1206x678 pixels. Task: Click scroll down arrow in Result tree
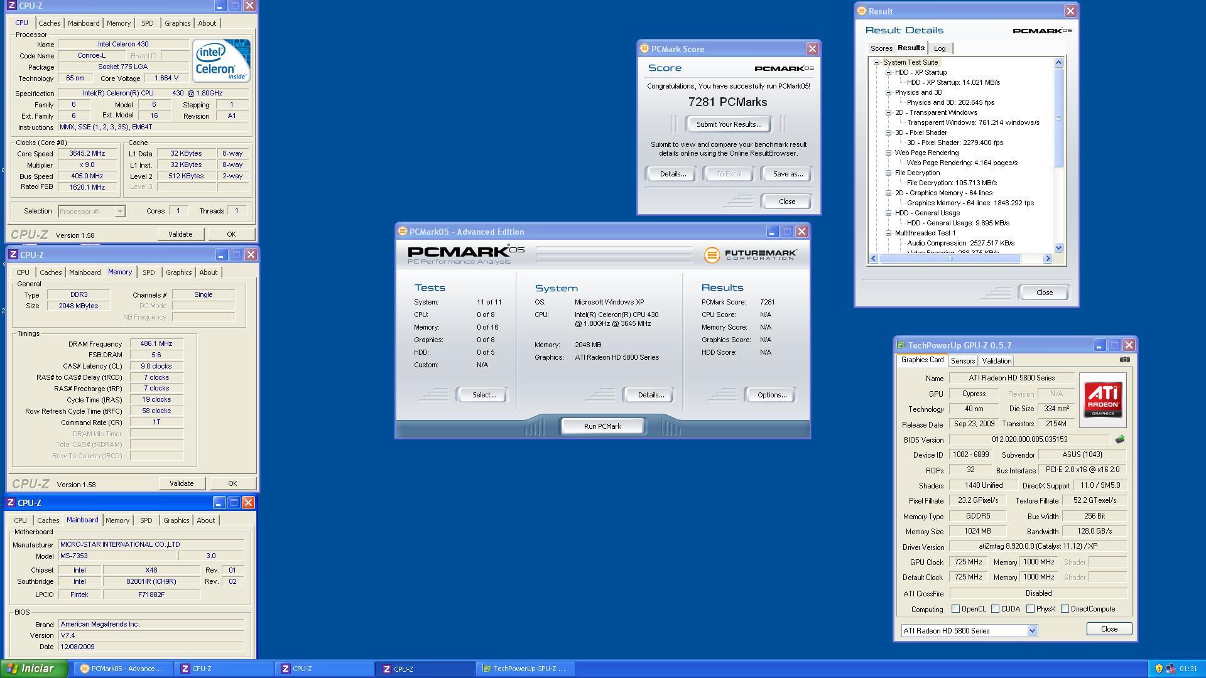pos(1058,248)
